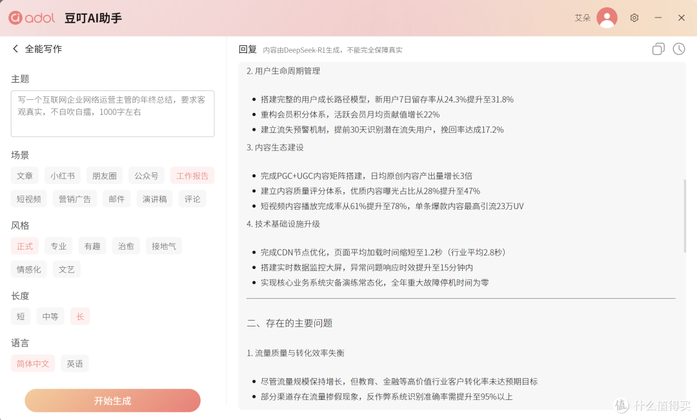Select the 演讲稿 scene tag
Viewport: 697px width, 420px height.
[155, 199]
